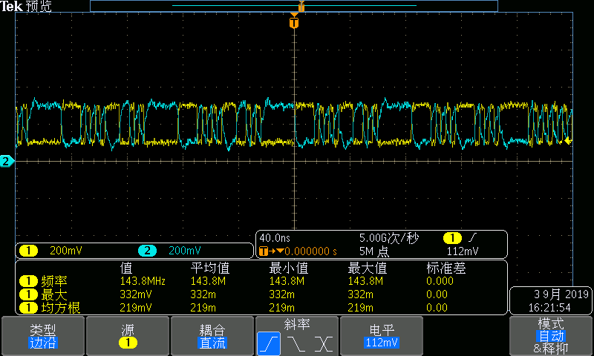This screenshot has height=356, width=594.
Task: Click the channel 1 badge beside 200mV
Action: [28, 251]
